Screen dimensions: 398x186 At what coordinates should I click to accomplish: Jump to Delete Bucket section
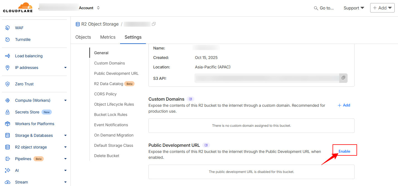[107, 156]
